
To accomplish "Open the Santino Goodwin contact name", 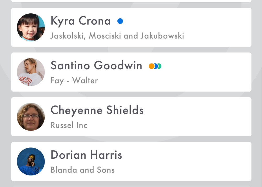I will (x=96, y=65).
